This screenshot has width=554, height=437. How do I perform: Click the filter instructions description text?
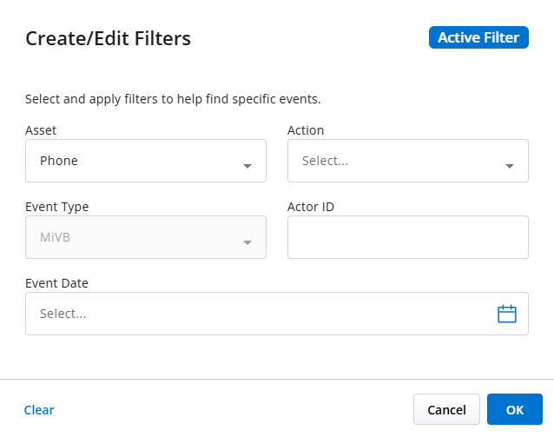coord(173,99)
